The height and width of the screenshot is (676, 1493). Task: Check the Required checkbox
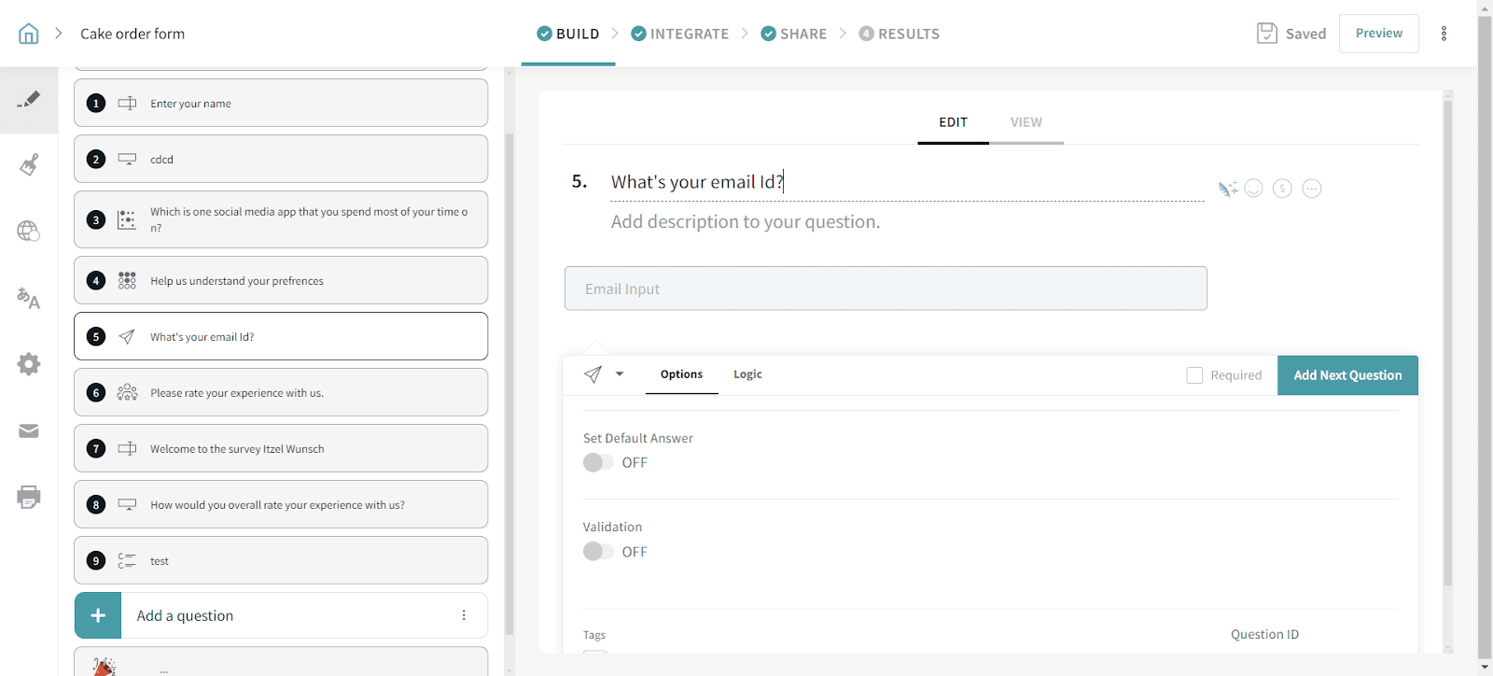tap(1194, 375)
